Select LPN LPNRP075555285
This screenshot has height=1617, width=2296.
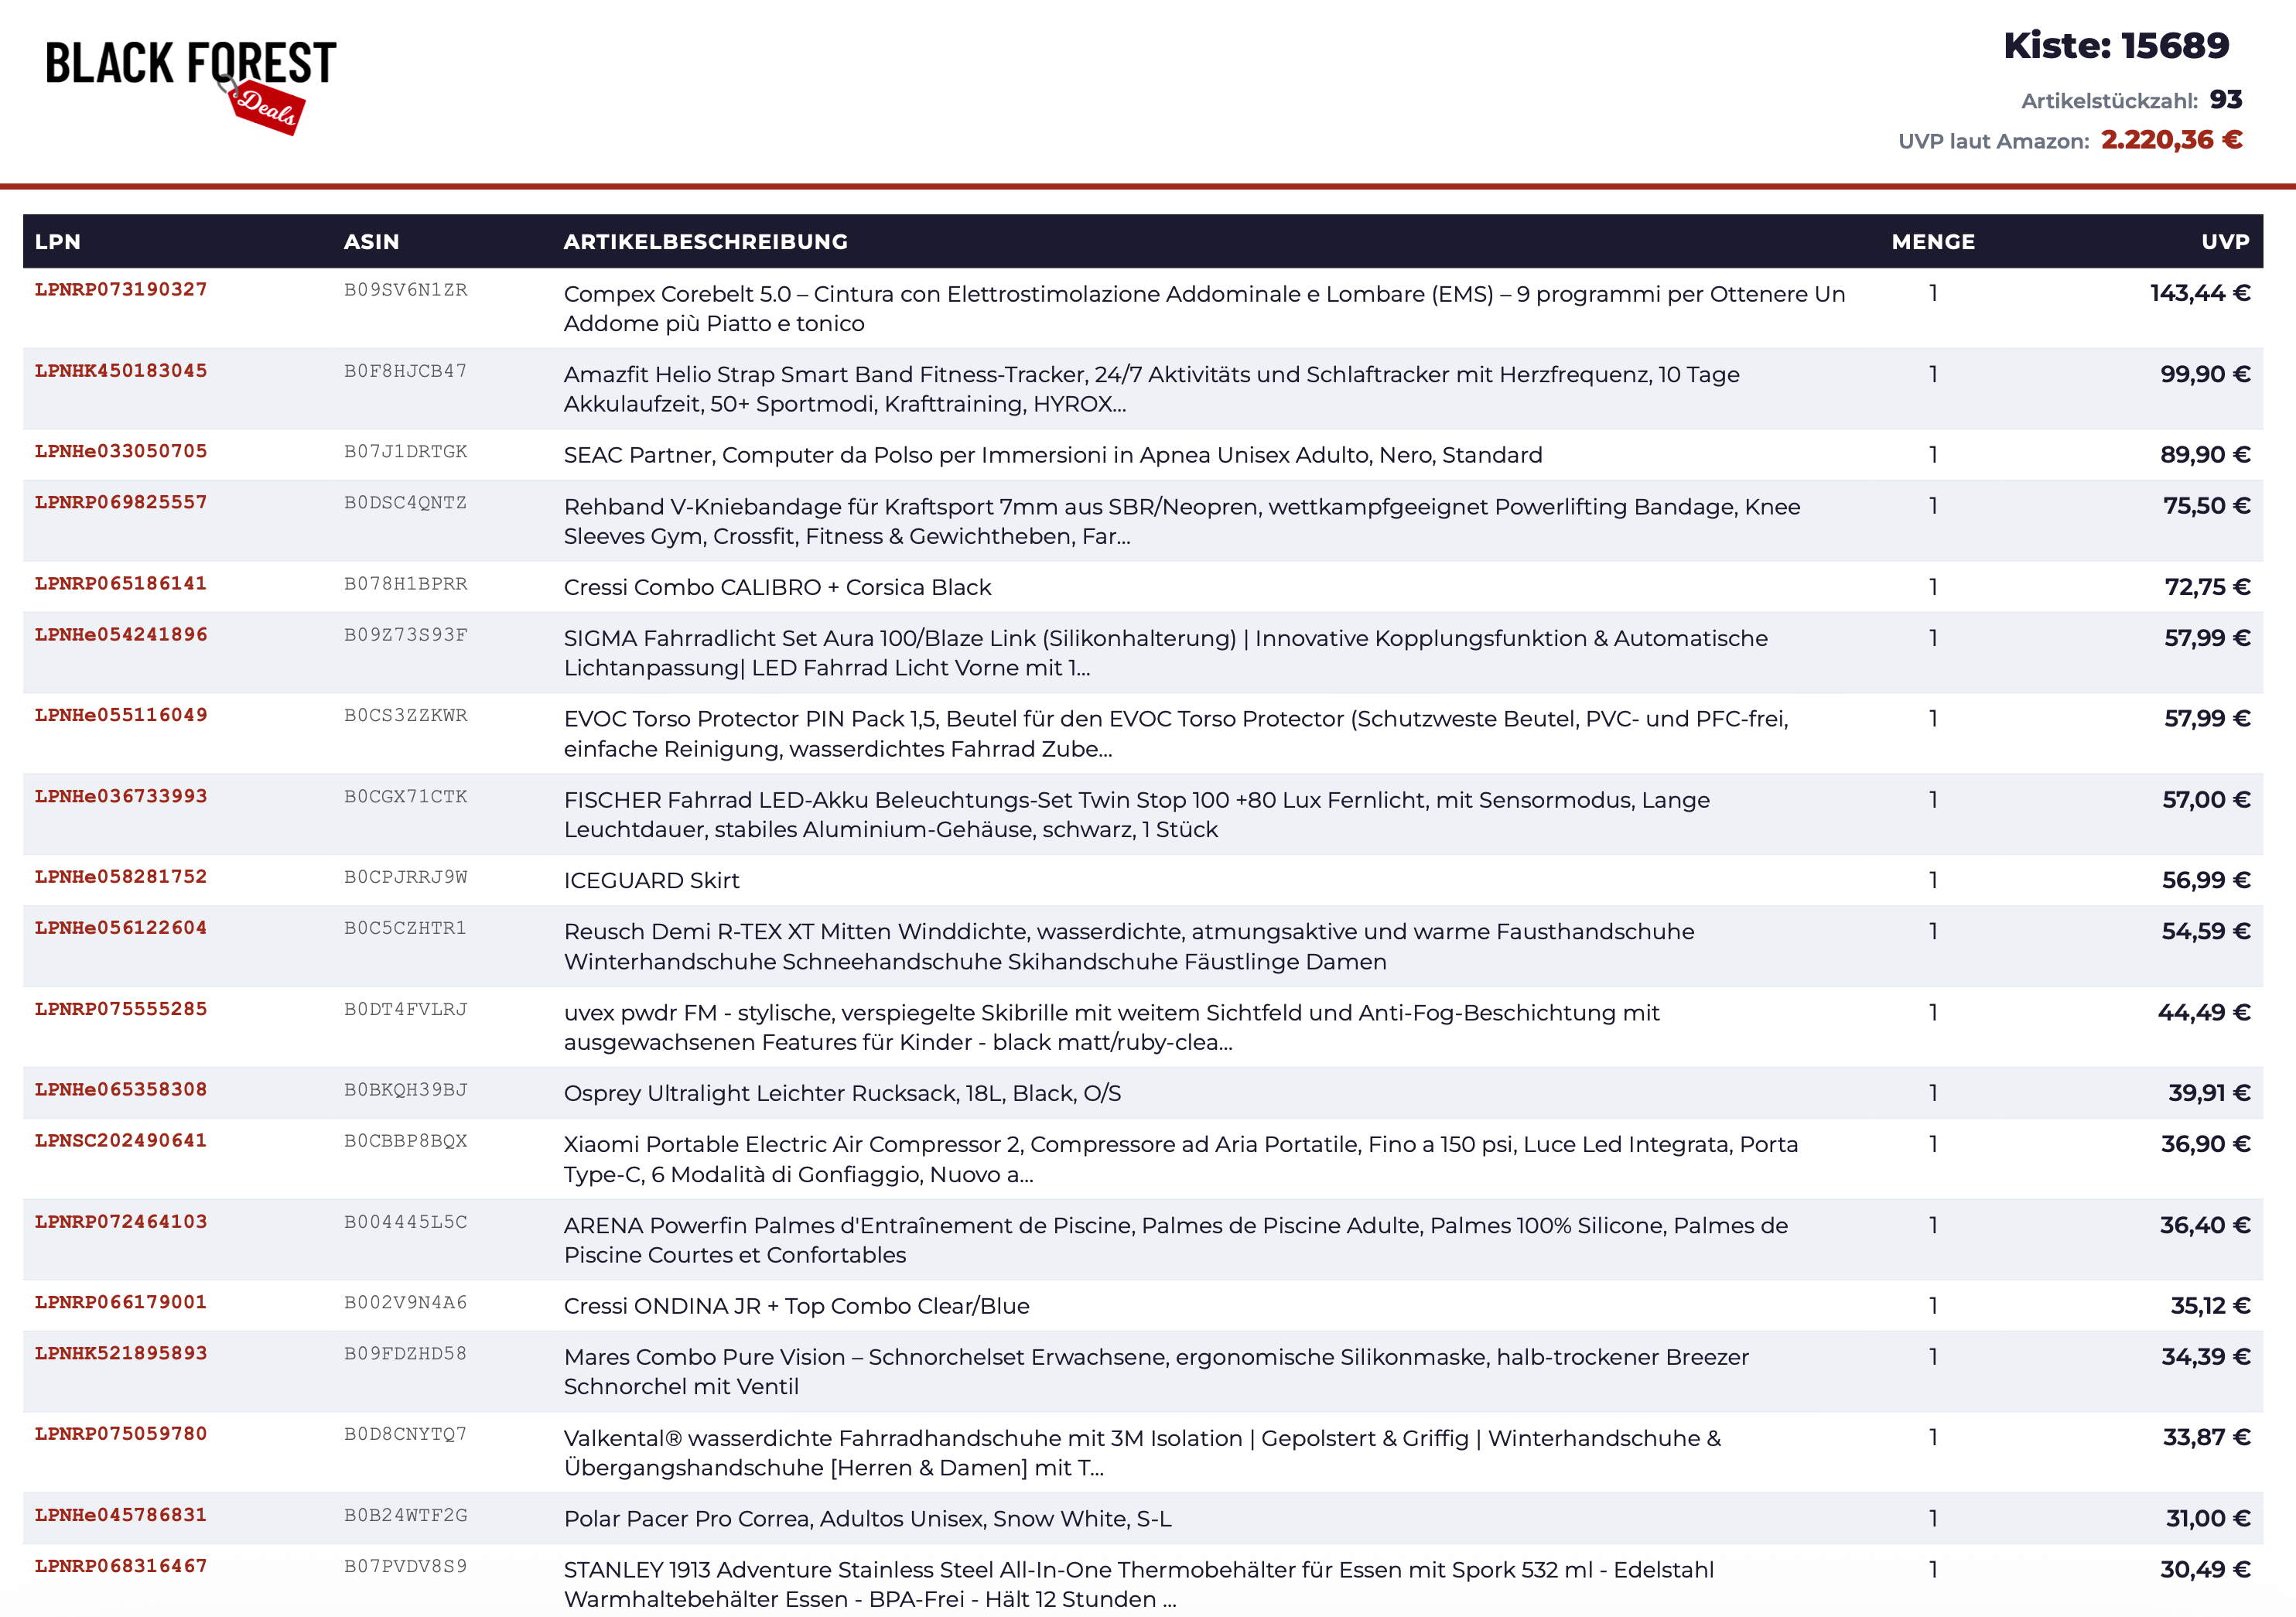121,1009
